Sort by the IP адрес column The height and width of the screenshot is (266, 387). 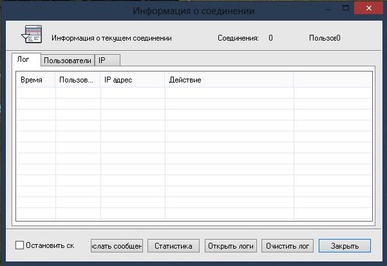pyautogui.click(x=132, y=79)
